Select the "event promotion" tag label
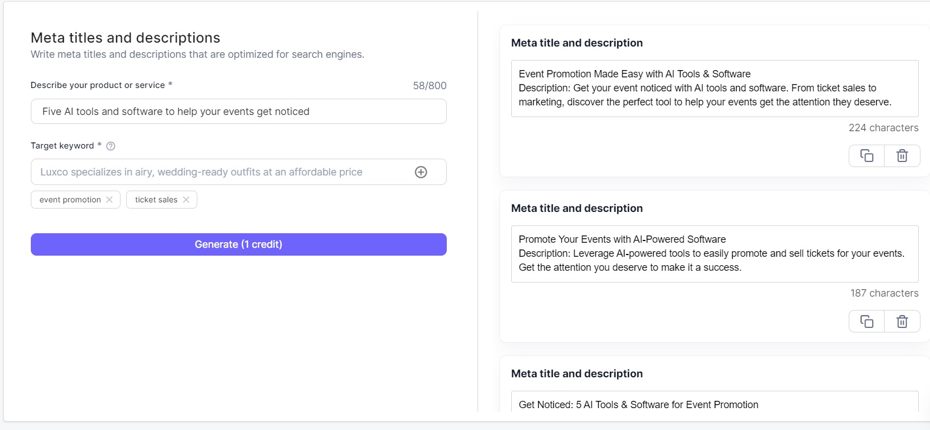Image resolution: width=930 pixels, height=430 pixels. pos(70,200)
